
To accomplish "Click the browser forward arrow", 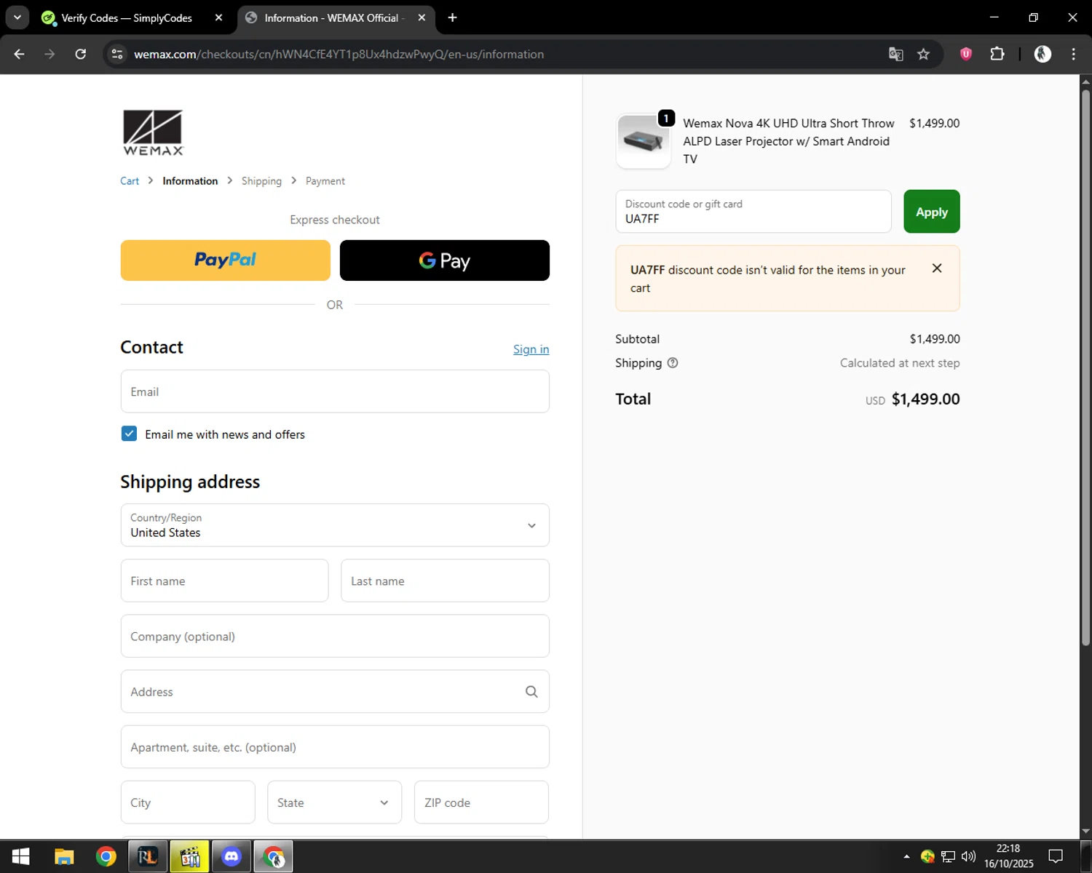I will point(50,54).
